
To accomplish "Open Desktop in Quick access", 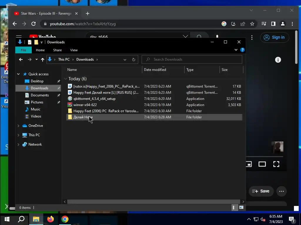I will [37, 81].
